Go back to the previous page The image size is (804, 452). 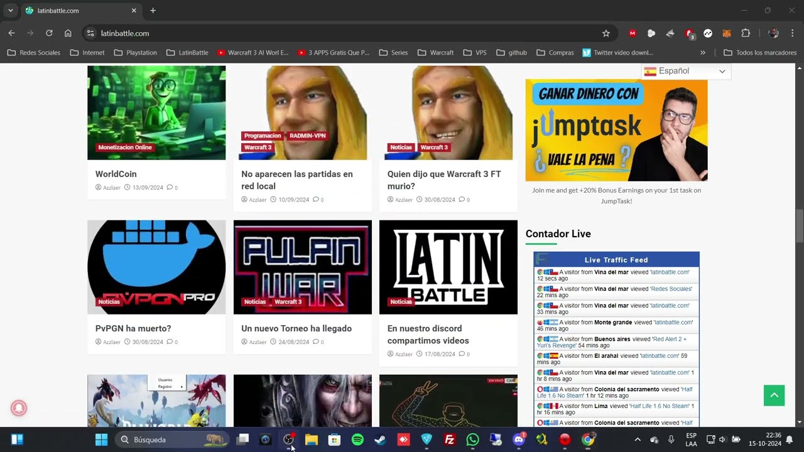(11, 33)
